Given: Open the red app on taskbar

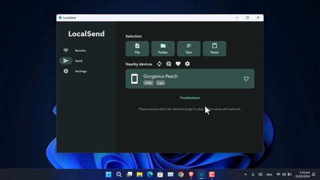Looking at the screenshot, I should pos(211,174).
